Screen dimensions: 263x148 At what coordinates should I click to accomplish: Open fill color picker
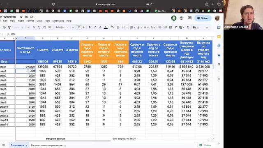pos(112,27)
